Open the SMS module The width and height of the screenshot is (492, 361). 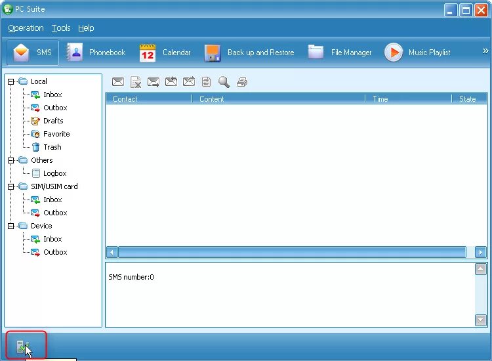(33, 53)
